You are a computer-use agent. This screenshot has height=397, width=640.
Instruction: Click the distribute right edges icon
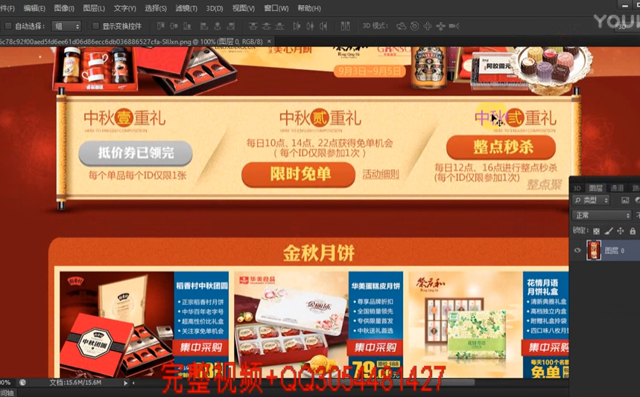(x=323, y=26)
